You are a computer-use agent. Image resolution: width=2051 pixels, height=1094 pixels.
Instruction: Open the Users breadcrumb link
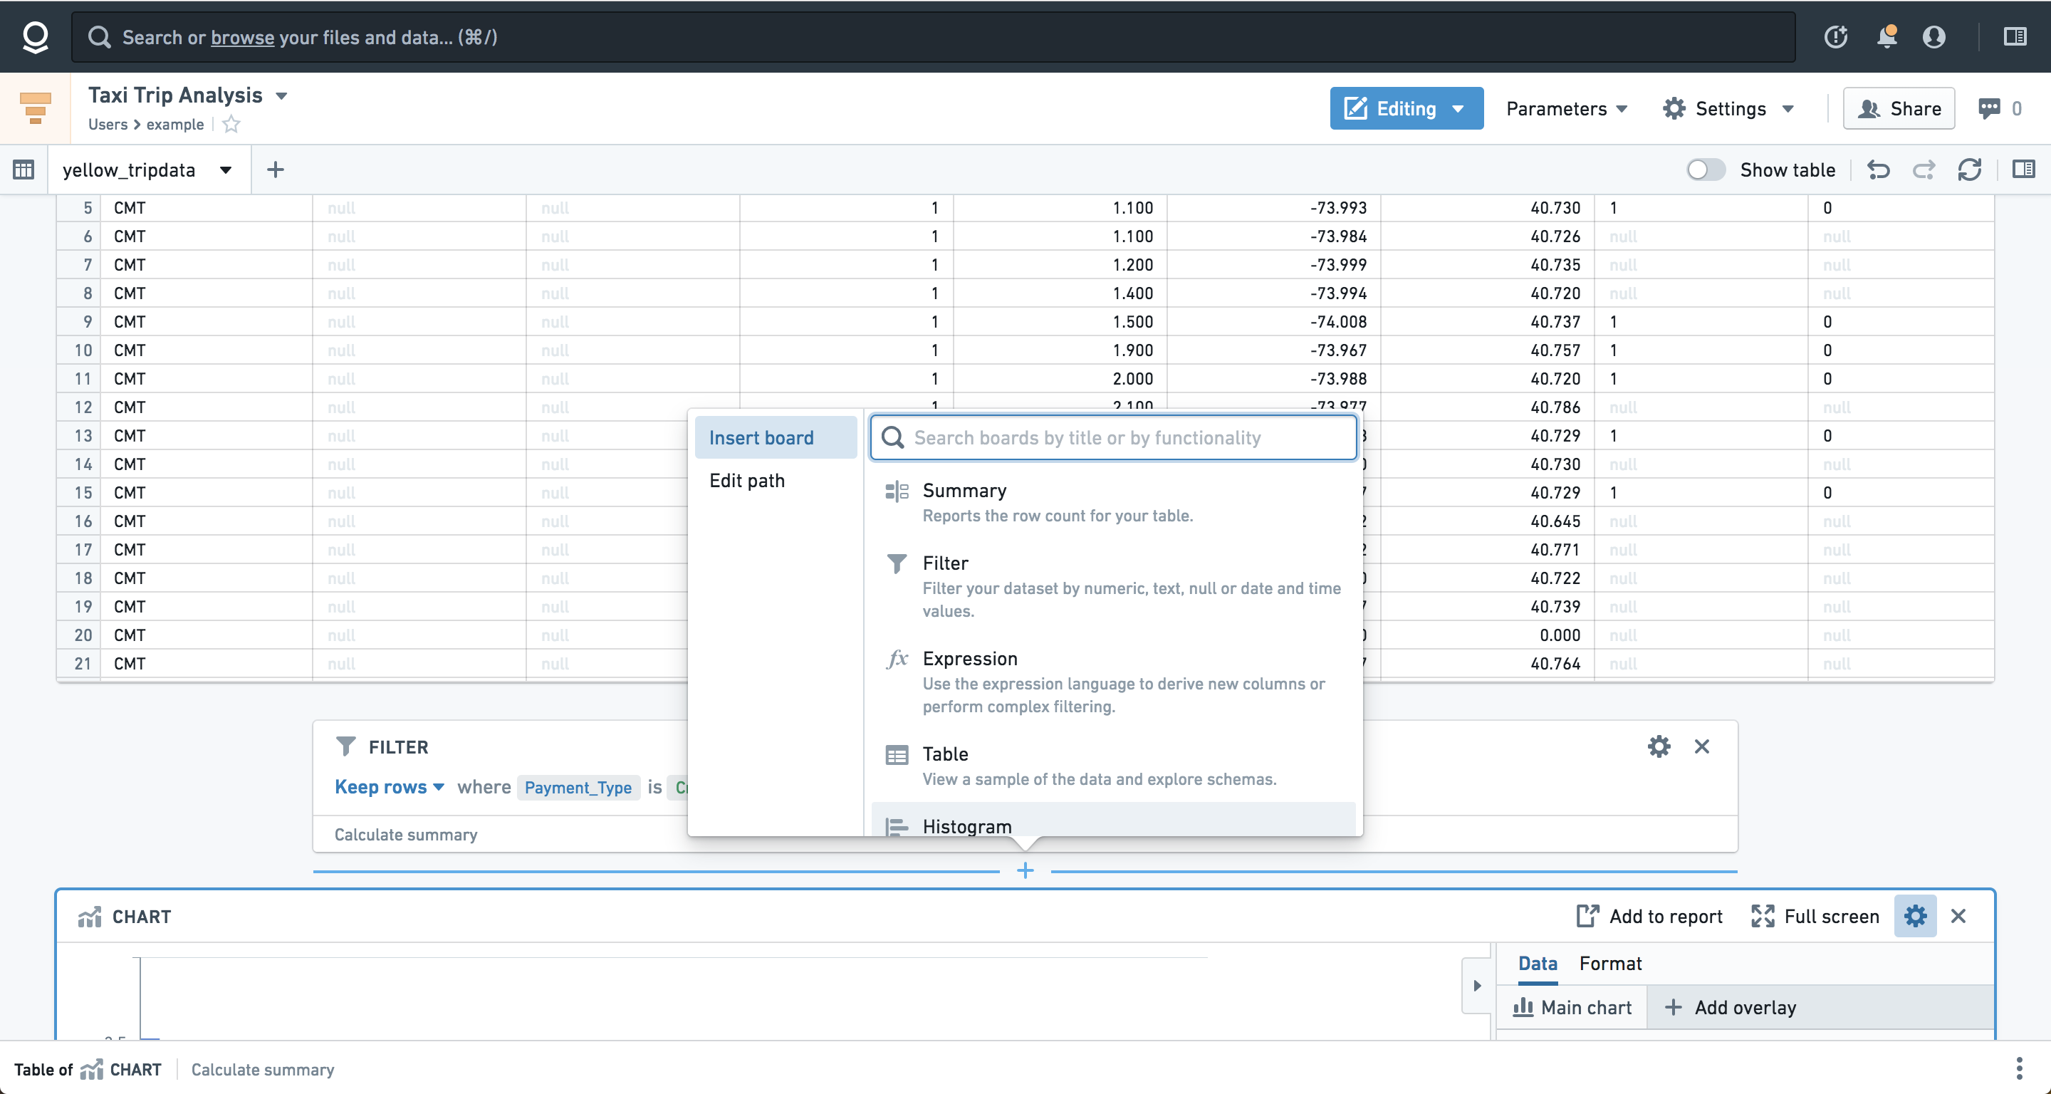108,124
